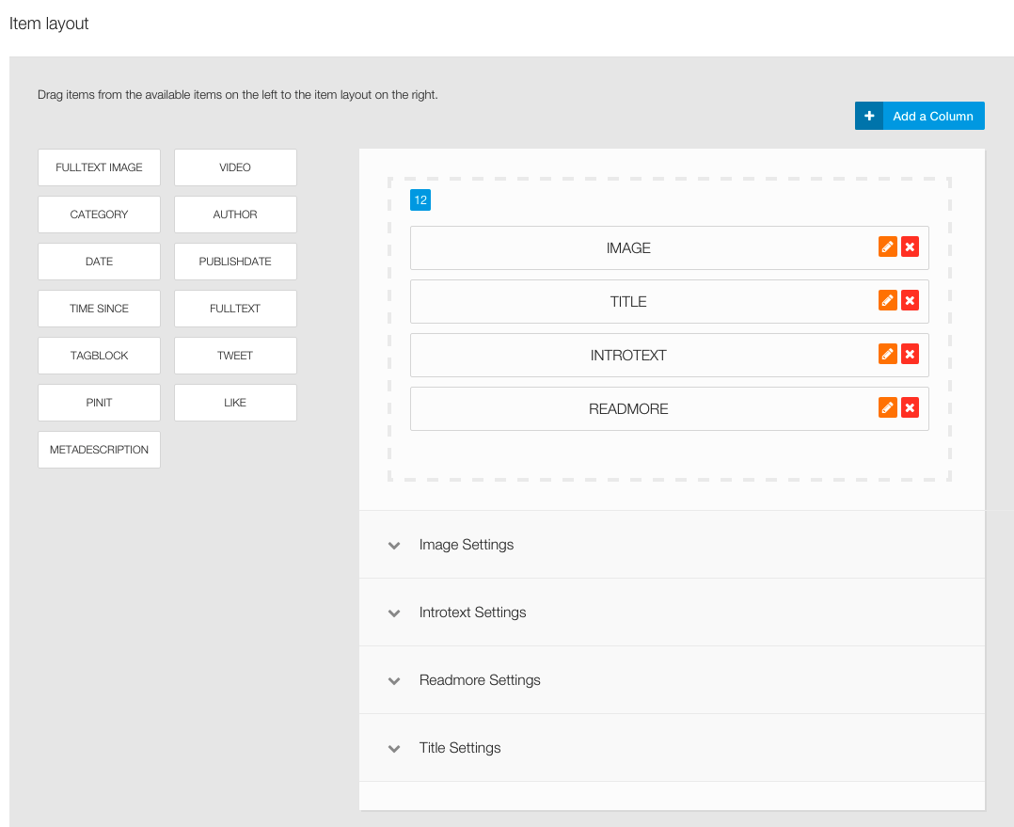Screen dimensions: 1014x827
Task: Edit the TITLE layout item
Action: [x=887, y=301]
